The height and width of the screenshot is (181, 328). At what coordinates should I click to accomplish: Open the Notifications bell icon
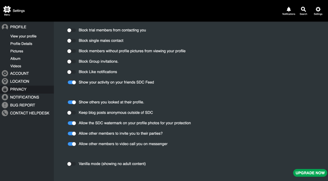click(x=289, y=9)
